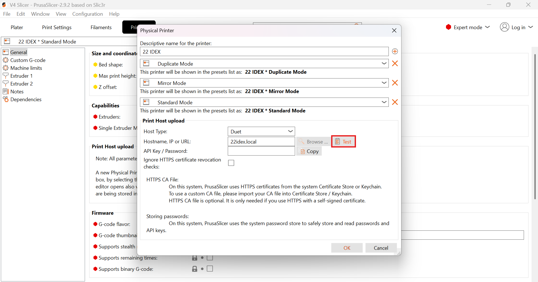Confirm dialog with OK
This screenshot has height=282, width=538.
coord(347,248)
